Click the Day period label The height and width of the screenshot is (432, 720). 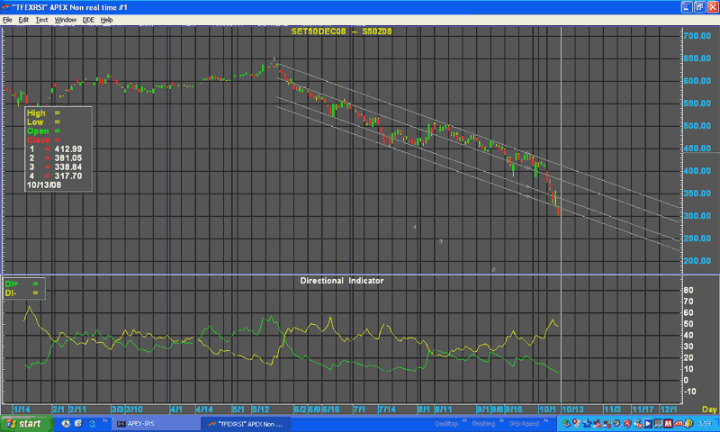(x=709, y=409)
